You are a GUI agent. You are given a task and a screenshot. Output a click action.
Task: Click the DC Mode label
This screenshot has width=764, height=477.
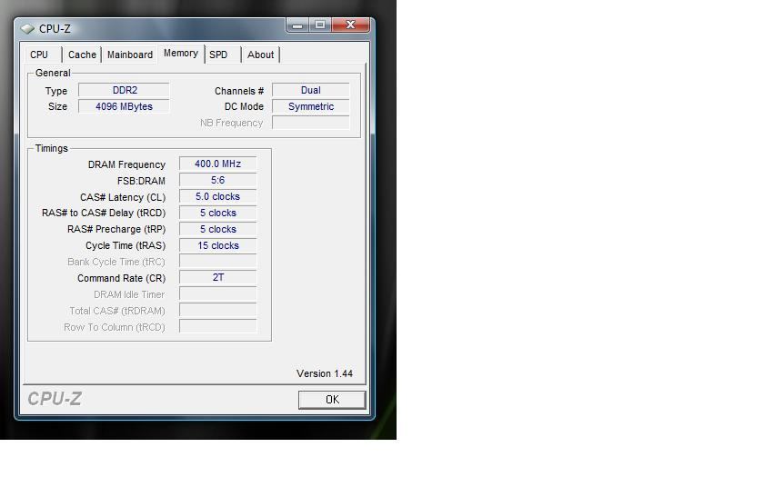point(244,106)
